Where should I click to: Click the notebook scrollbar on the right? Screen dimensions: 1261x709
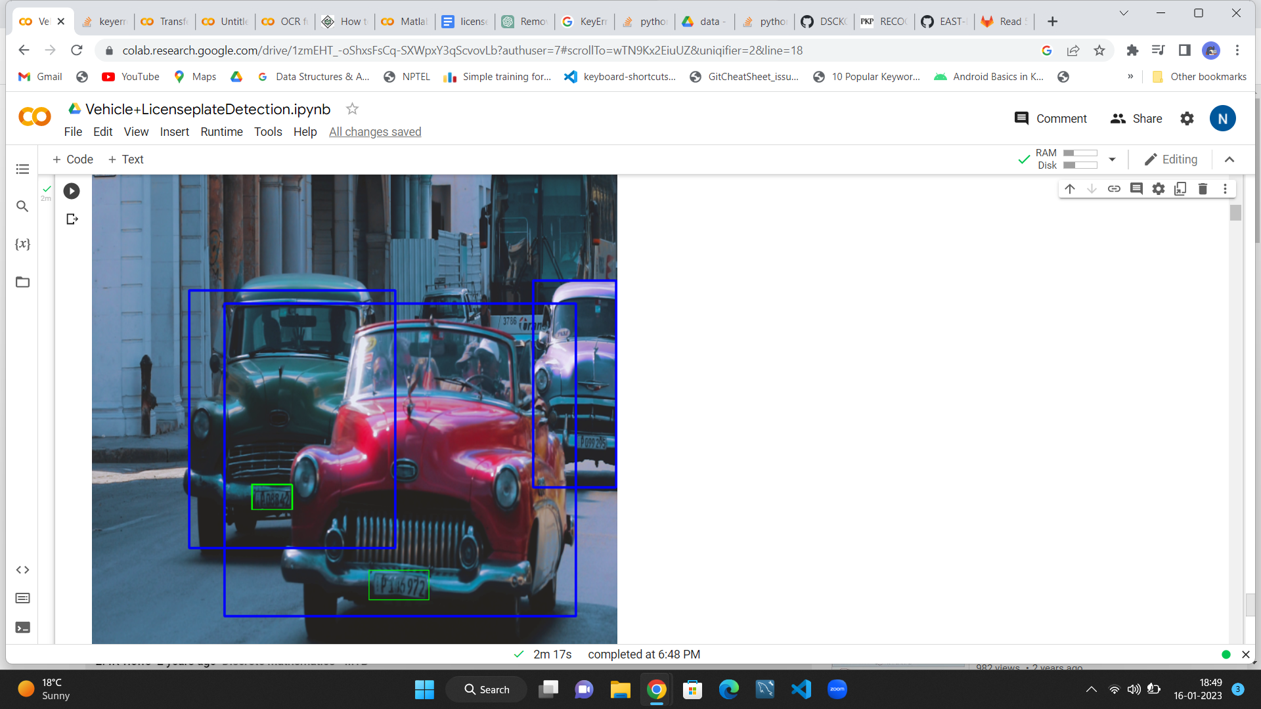(x=1236, y=213)
